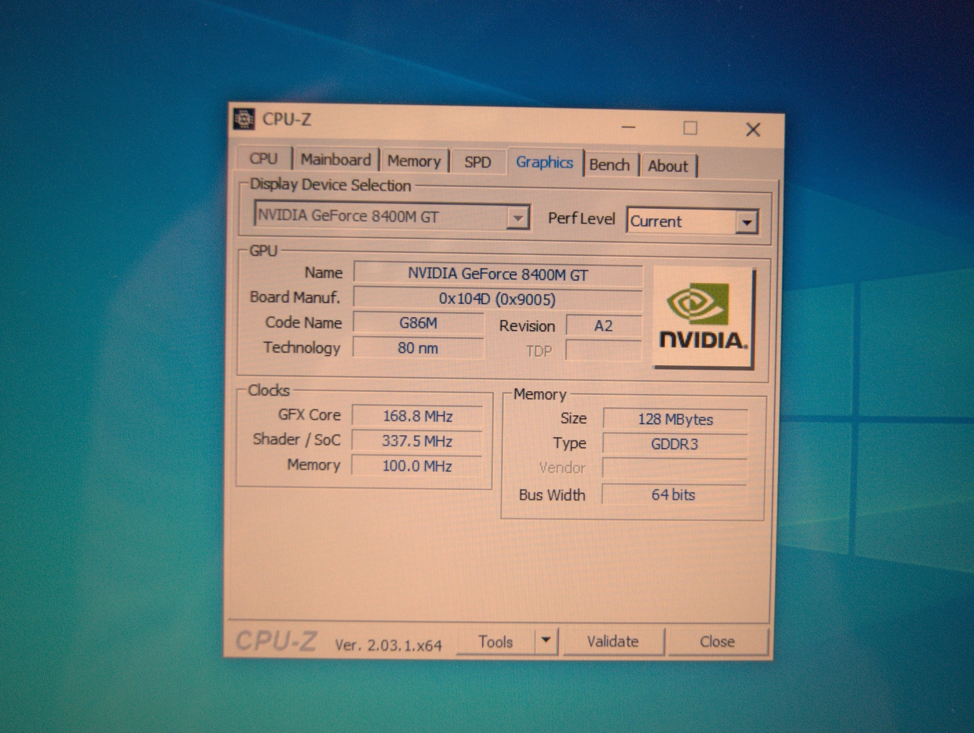The height and width of the screenshot is (733, 974).
Task: Click the Bus Width value 64 bits
Action: tap(674, 495)
